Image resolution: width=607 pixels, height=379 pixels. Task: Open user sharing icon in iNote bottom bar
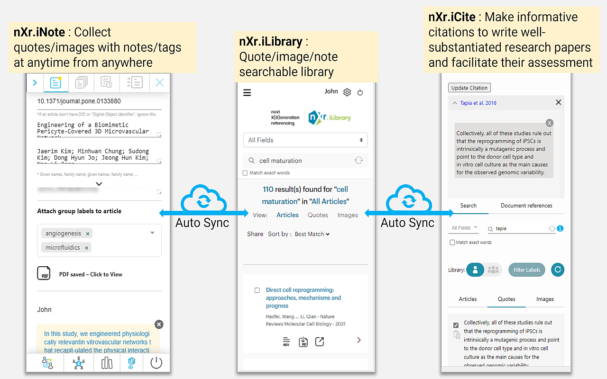[47, 363]
